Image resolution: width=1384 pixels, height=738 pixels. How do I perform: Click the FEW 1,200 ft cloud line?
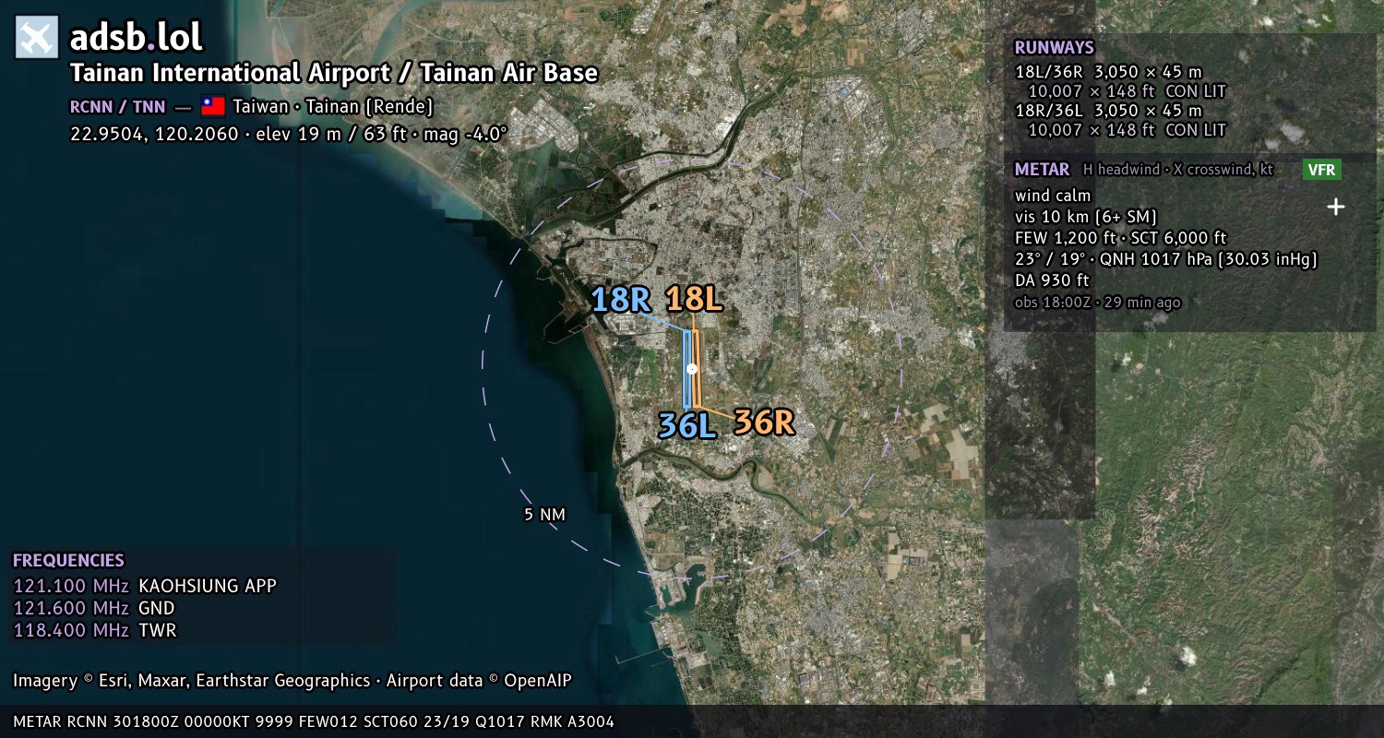(1120, 238)
